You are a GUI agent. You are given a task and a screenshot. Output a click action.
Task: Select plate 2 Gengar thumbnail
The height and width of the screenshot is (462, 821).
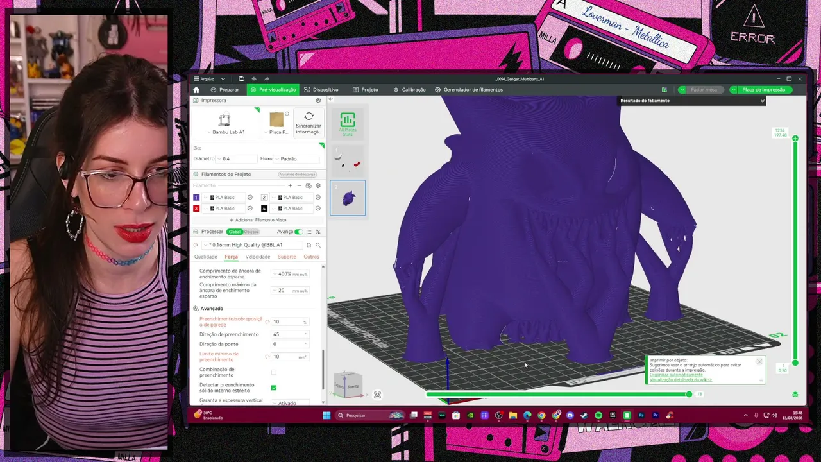tap(348, 198)
